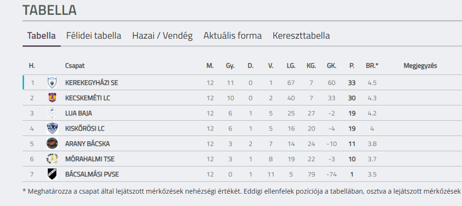Open the KISKŐRÖSI LC team link
The width and height of the screenshot is (462, 206).
85,129
